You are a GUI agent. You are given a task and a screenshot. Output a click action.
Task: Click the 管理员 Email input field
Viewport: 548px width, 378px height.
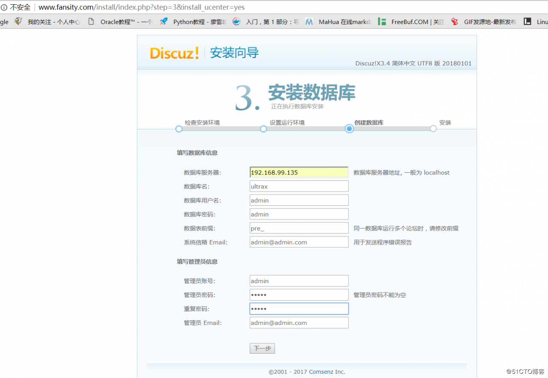(299, 323)
